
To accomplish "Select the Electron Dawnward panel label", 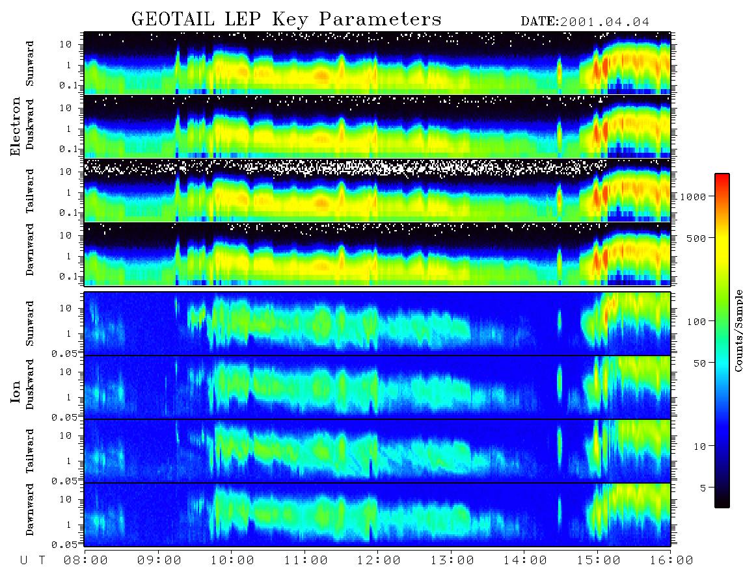I will tap(30, 250).
